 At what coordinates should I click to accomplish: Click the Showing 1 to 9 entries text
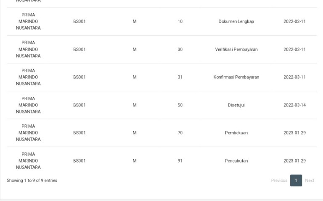[32, 180]
